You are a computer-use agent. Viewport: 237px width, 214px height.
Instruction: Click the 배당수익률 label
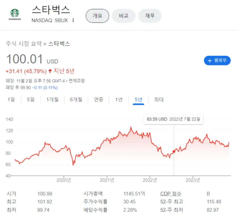(x=96, y=210)
